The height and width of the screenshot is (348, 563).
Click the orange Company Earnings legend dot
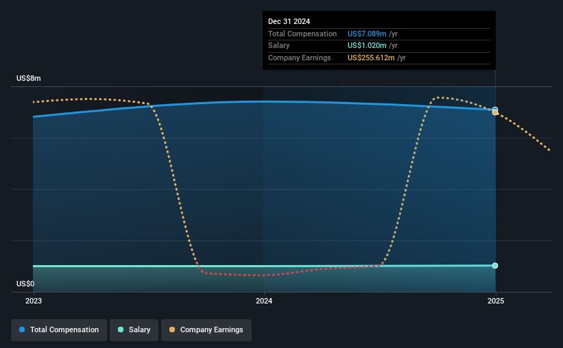(x=172, y=330)
